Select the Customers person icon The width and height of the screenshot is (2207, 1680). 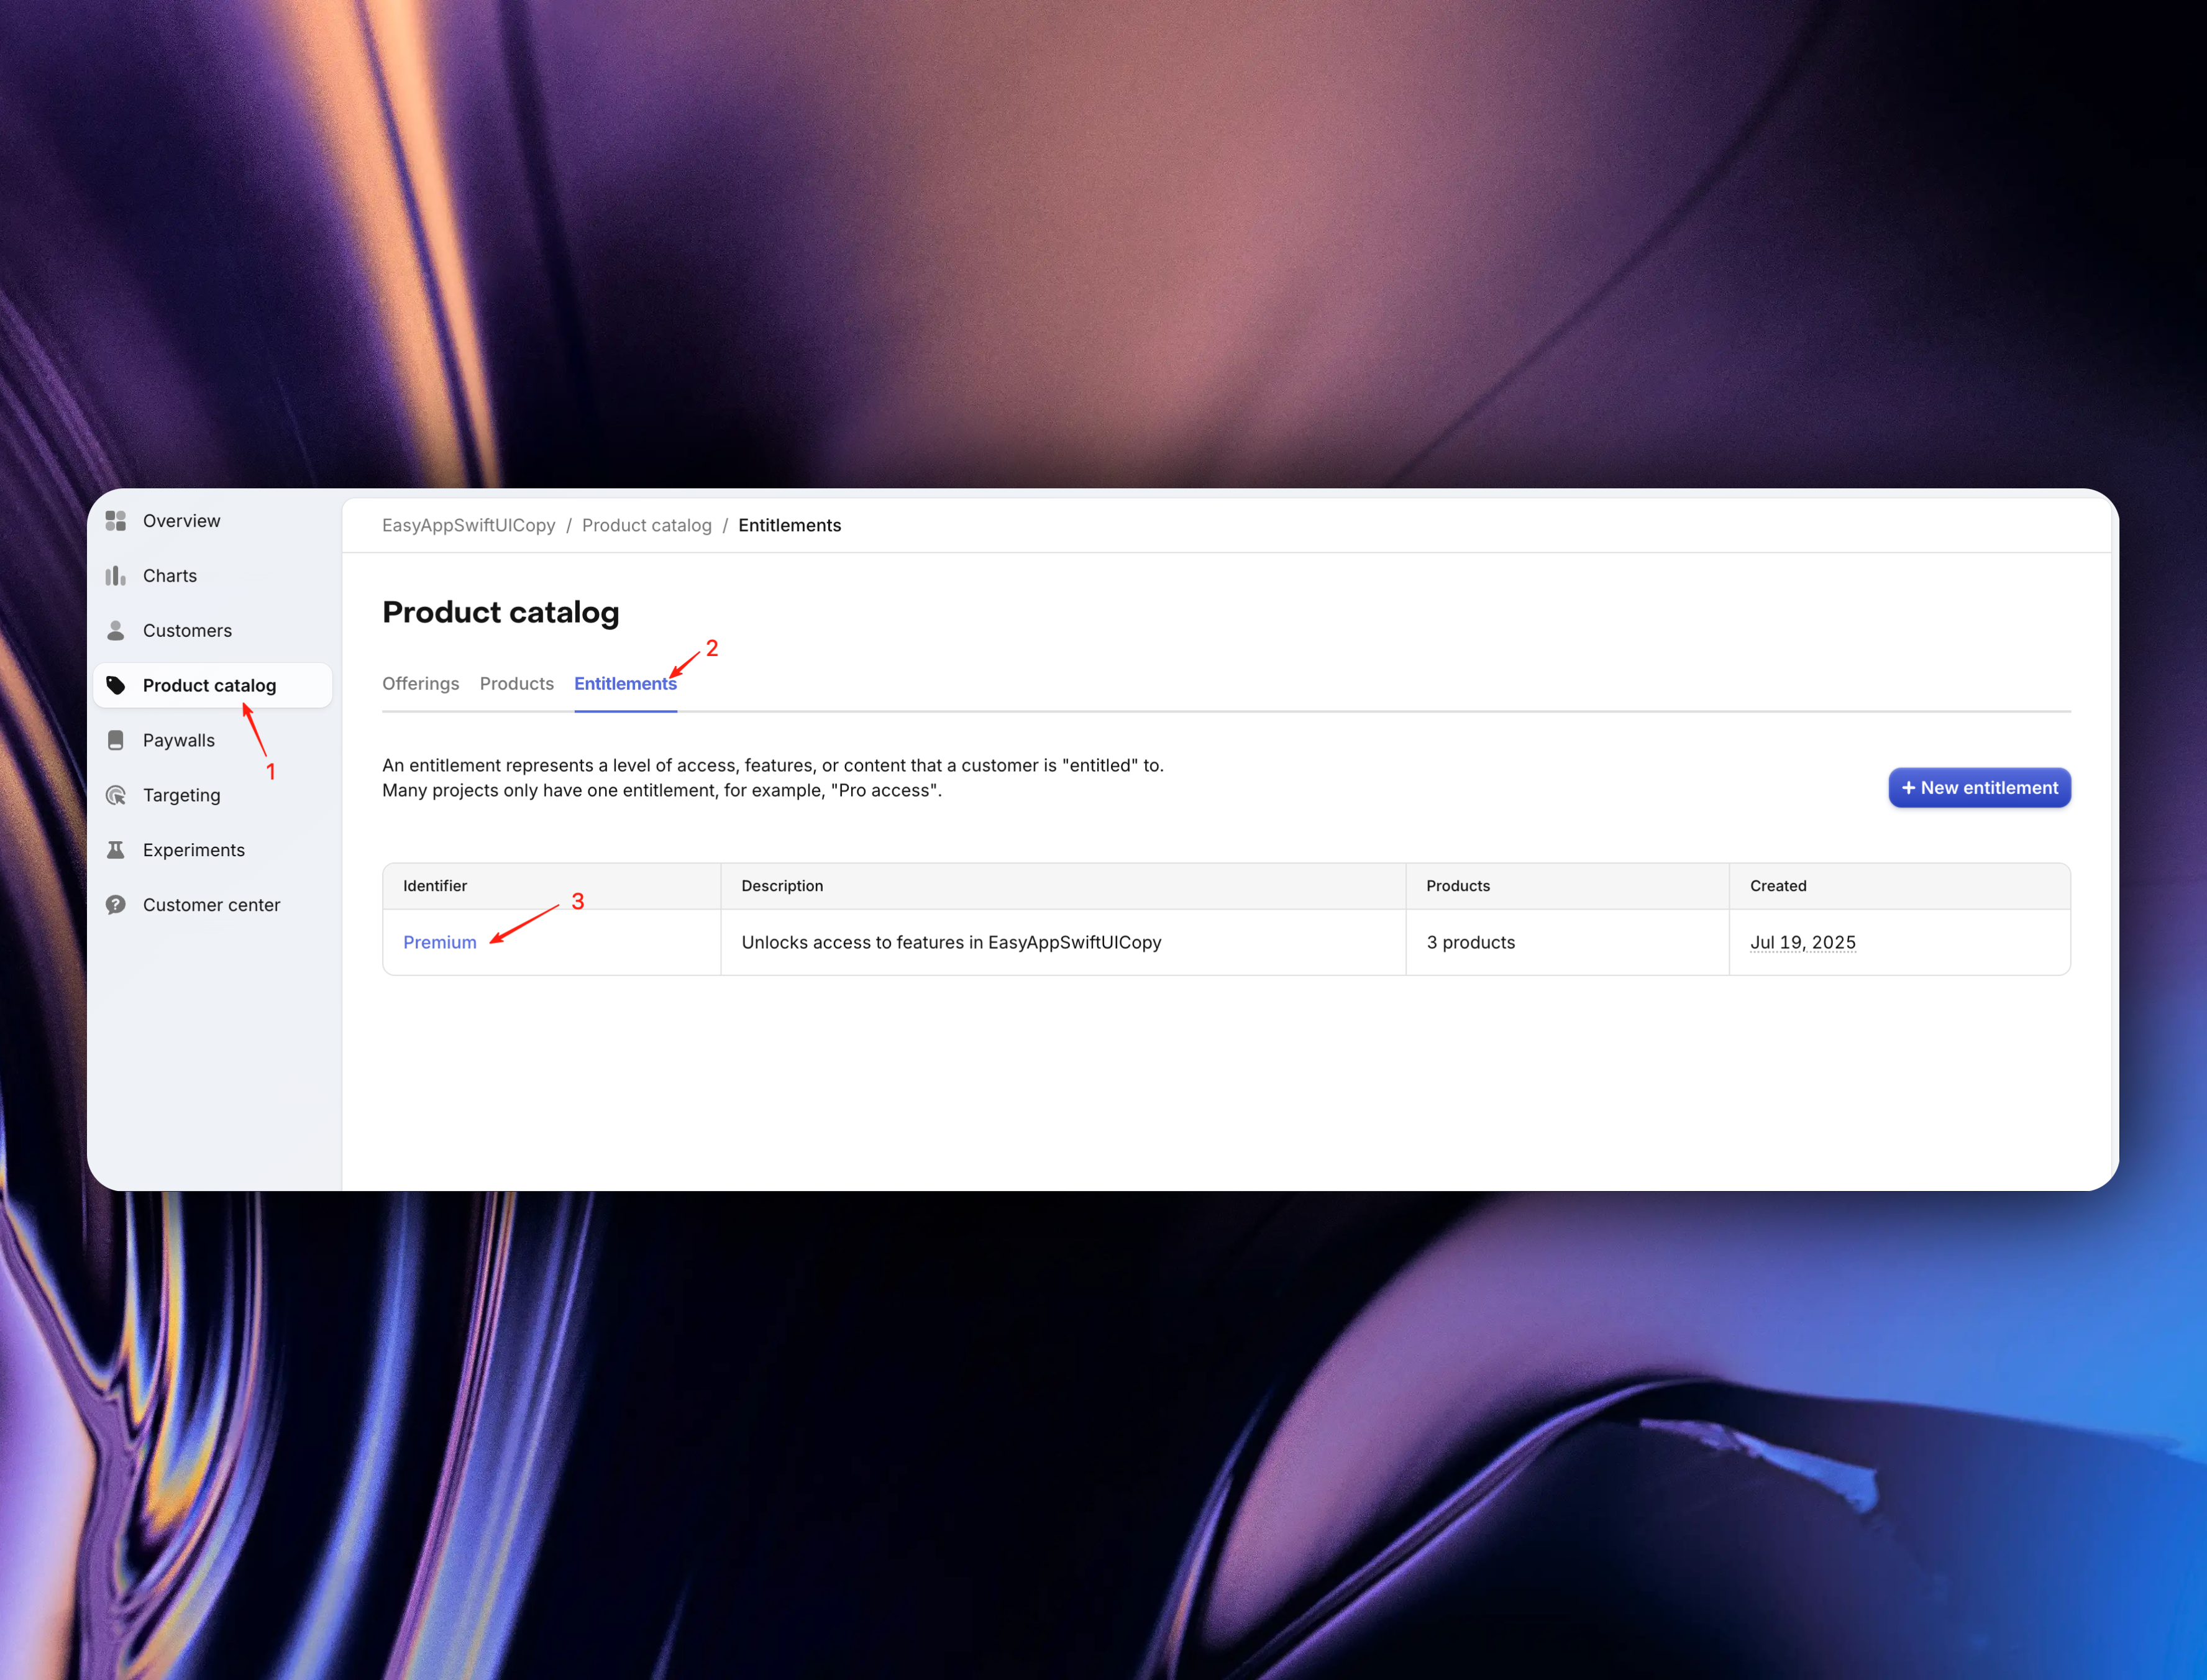pos(116,631)
